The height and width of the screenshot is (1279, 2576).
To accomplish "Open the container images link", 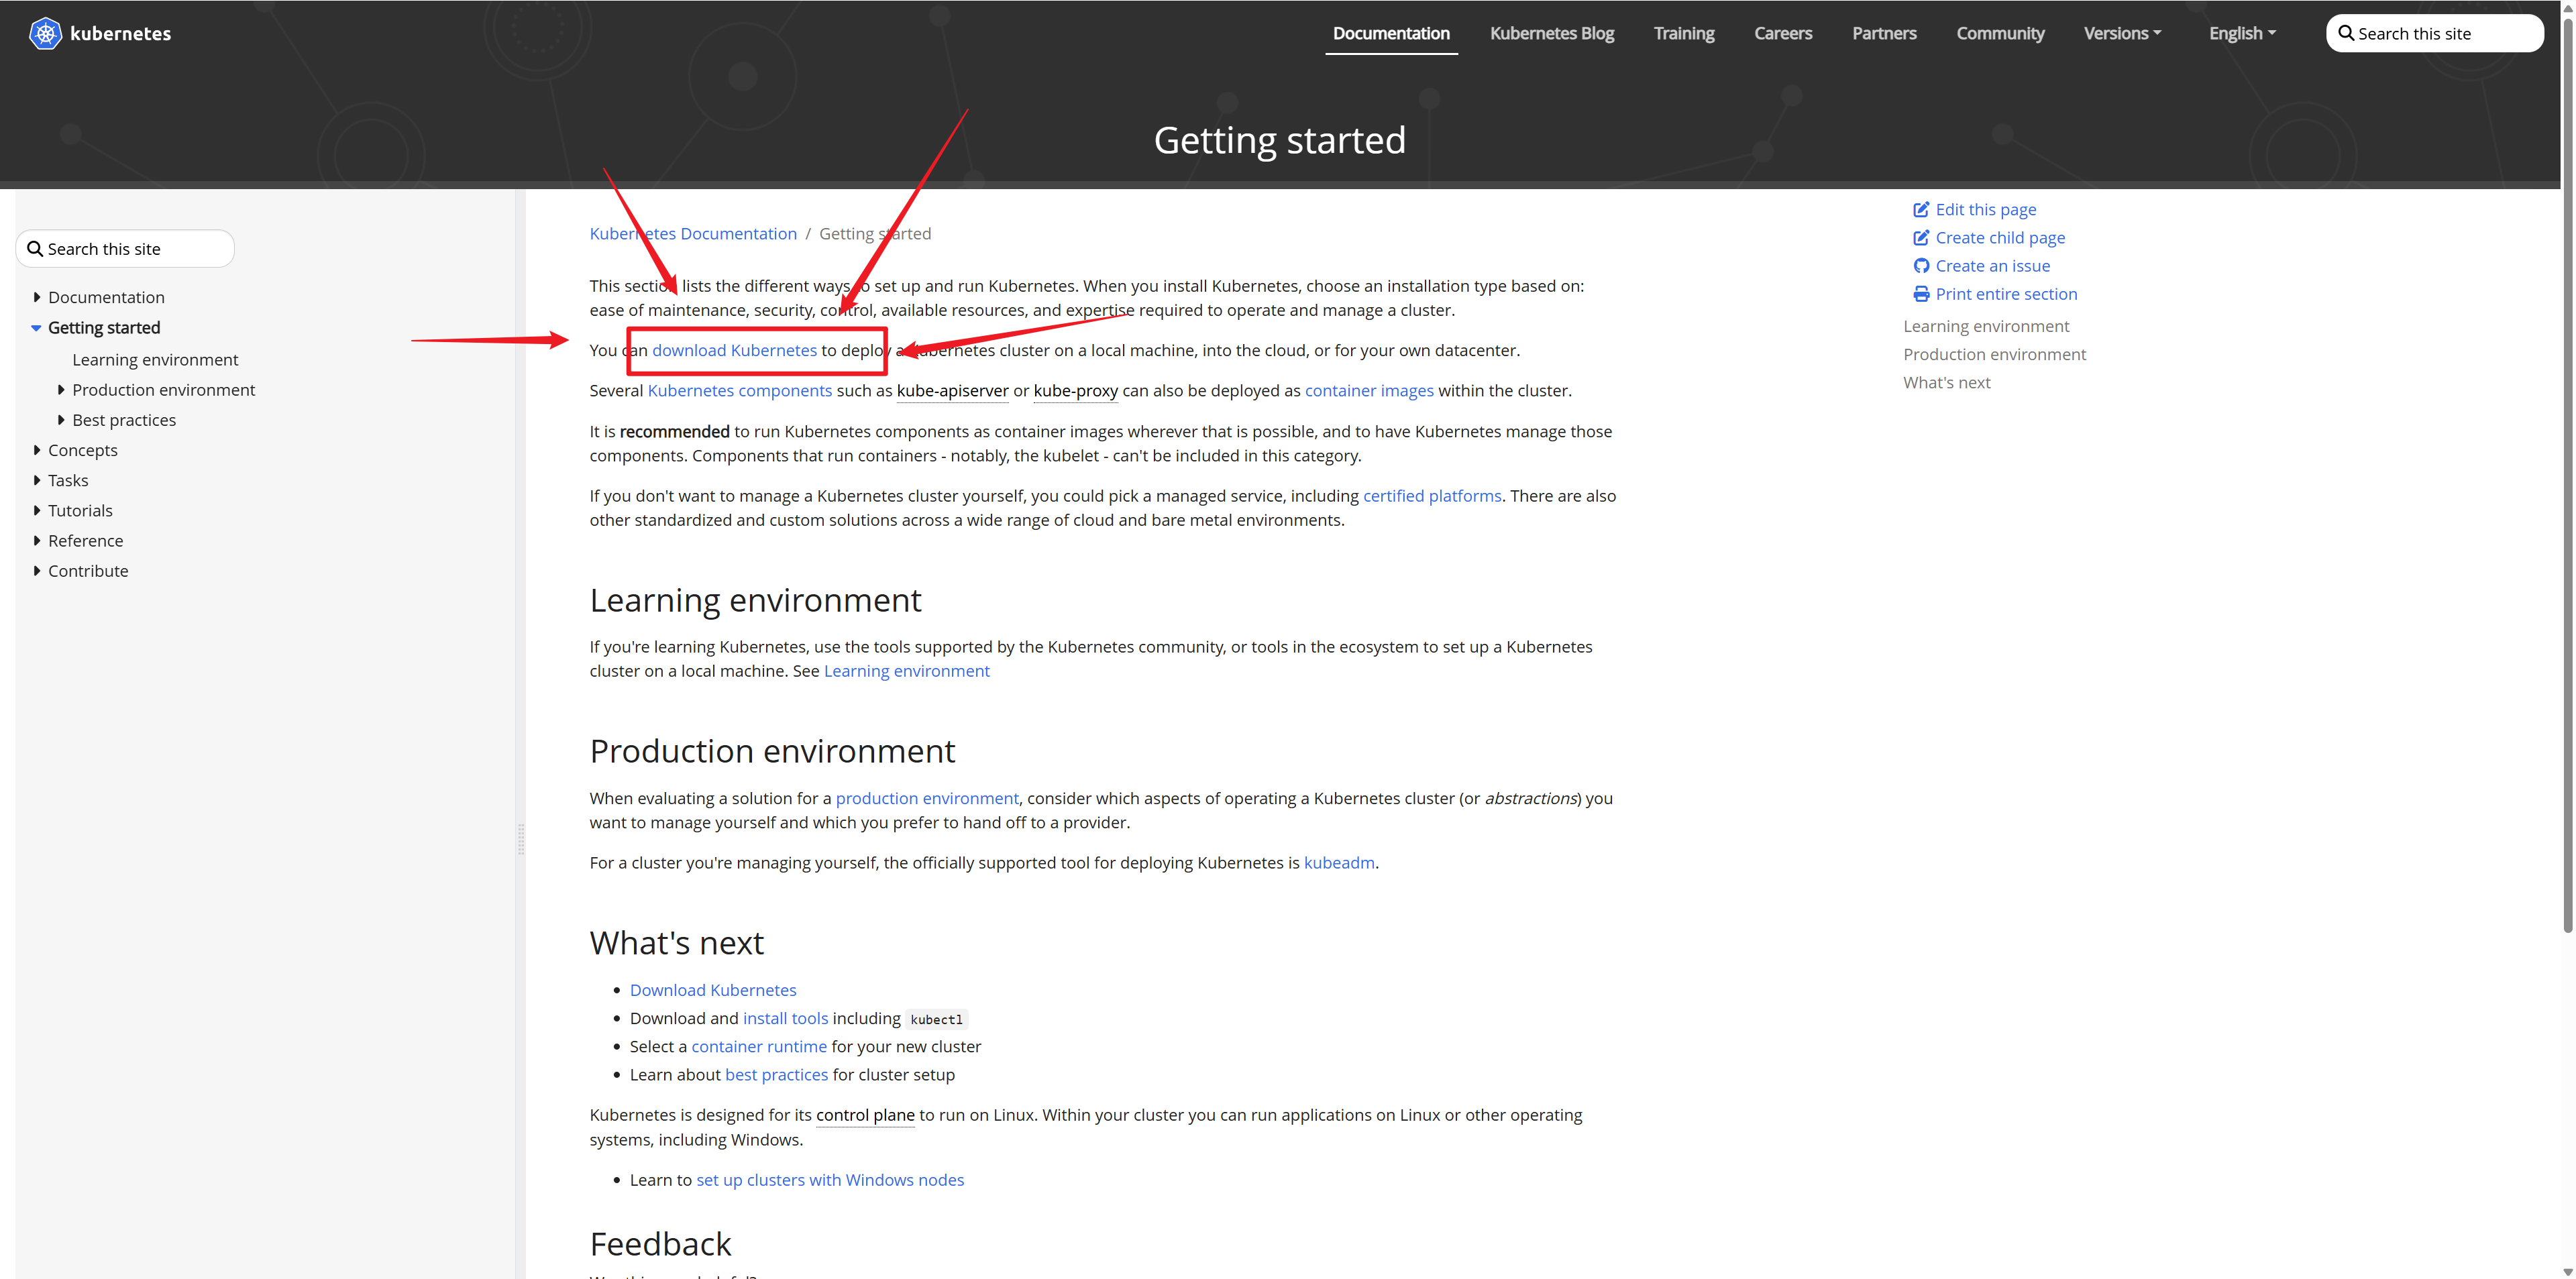I will click(x=1369, y=391).
